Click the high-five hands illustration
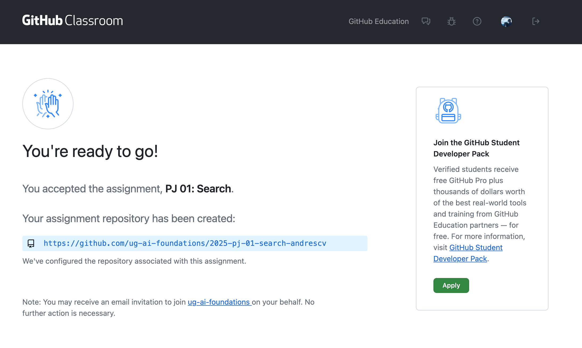Viewport: 582px width, 348px height. 48,104
